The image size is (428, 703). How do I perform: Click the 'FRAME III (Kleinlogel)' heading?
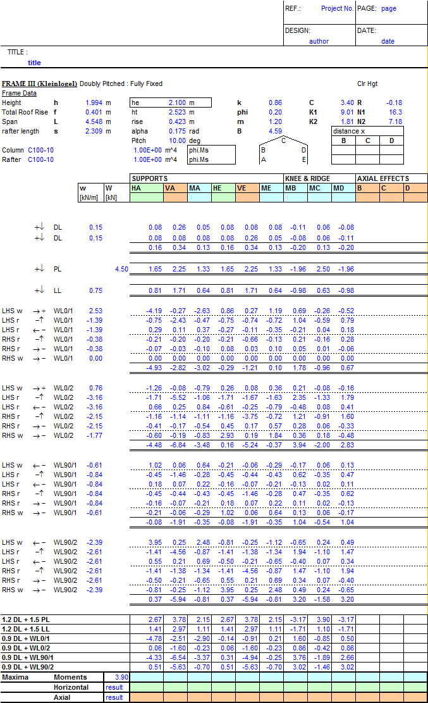point(39,84)
